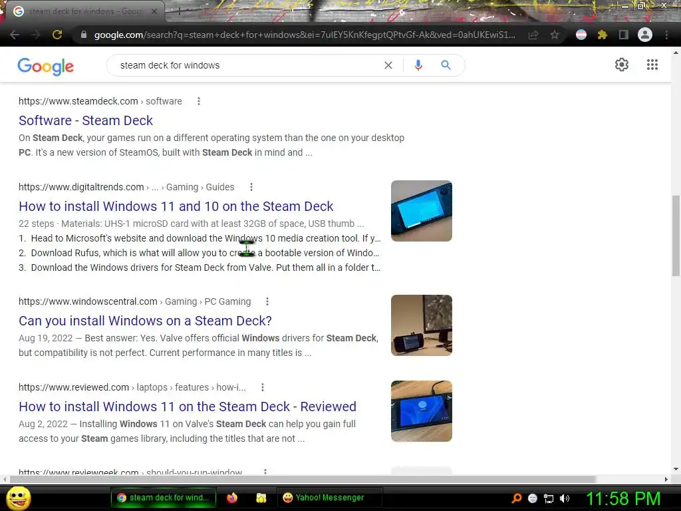
Task: Open the Google apps grid
Action: (x=652, y=65)
